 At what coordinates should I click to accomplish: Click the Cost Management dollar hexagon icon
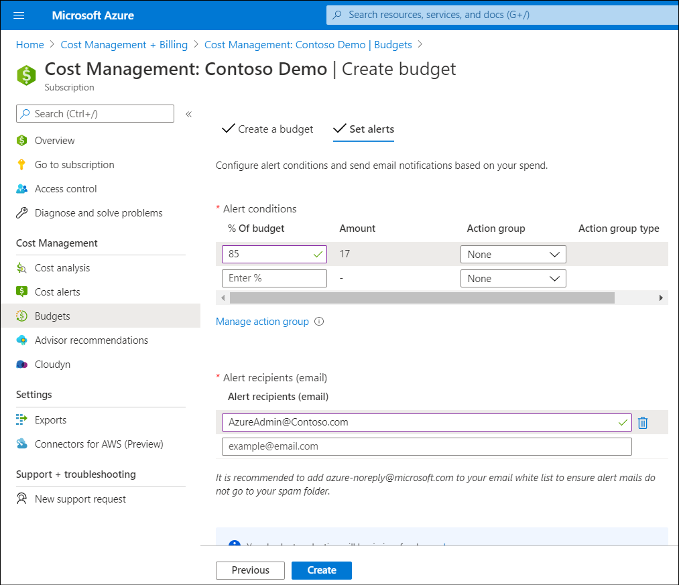click(x=26, y=75)
